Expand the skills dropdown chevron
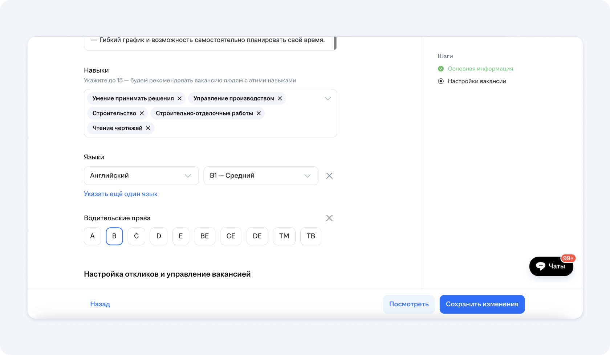The width and height of the screenshot is (610, 355). [x=328, y=98]
